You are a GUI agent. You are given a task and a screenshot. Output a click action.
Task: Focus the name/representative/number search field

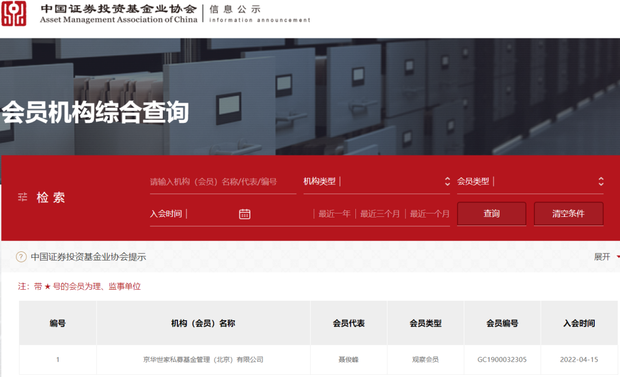pos(223,182)
